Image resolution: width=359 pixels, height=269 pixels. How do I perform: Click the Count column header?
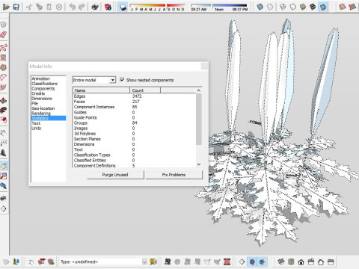click(145, 90)
